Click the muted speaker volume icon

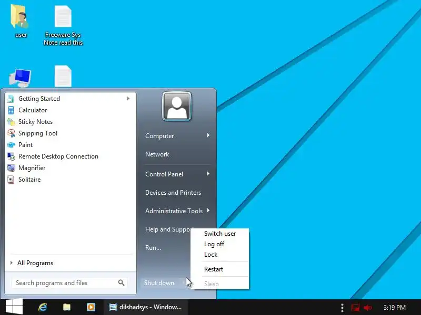pos(367,308)
